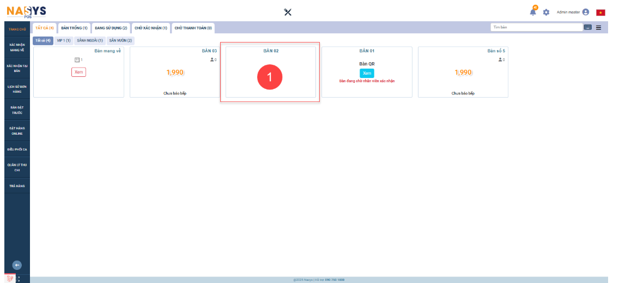The width and height of the screenshot is (619, 283).
Task: Click the Admin master user avatar
Action: (586, 12)
